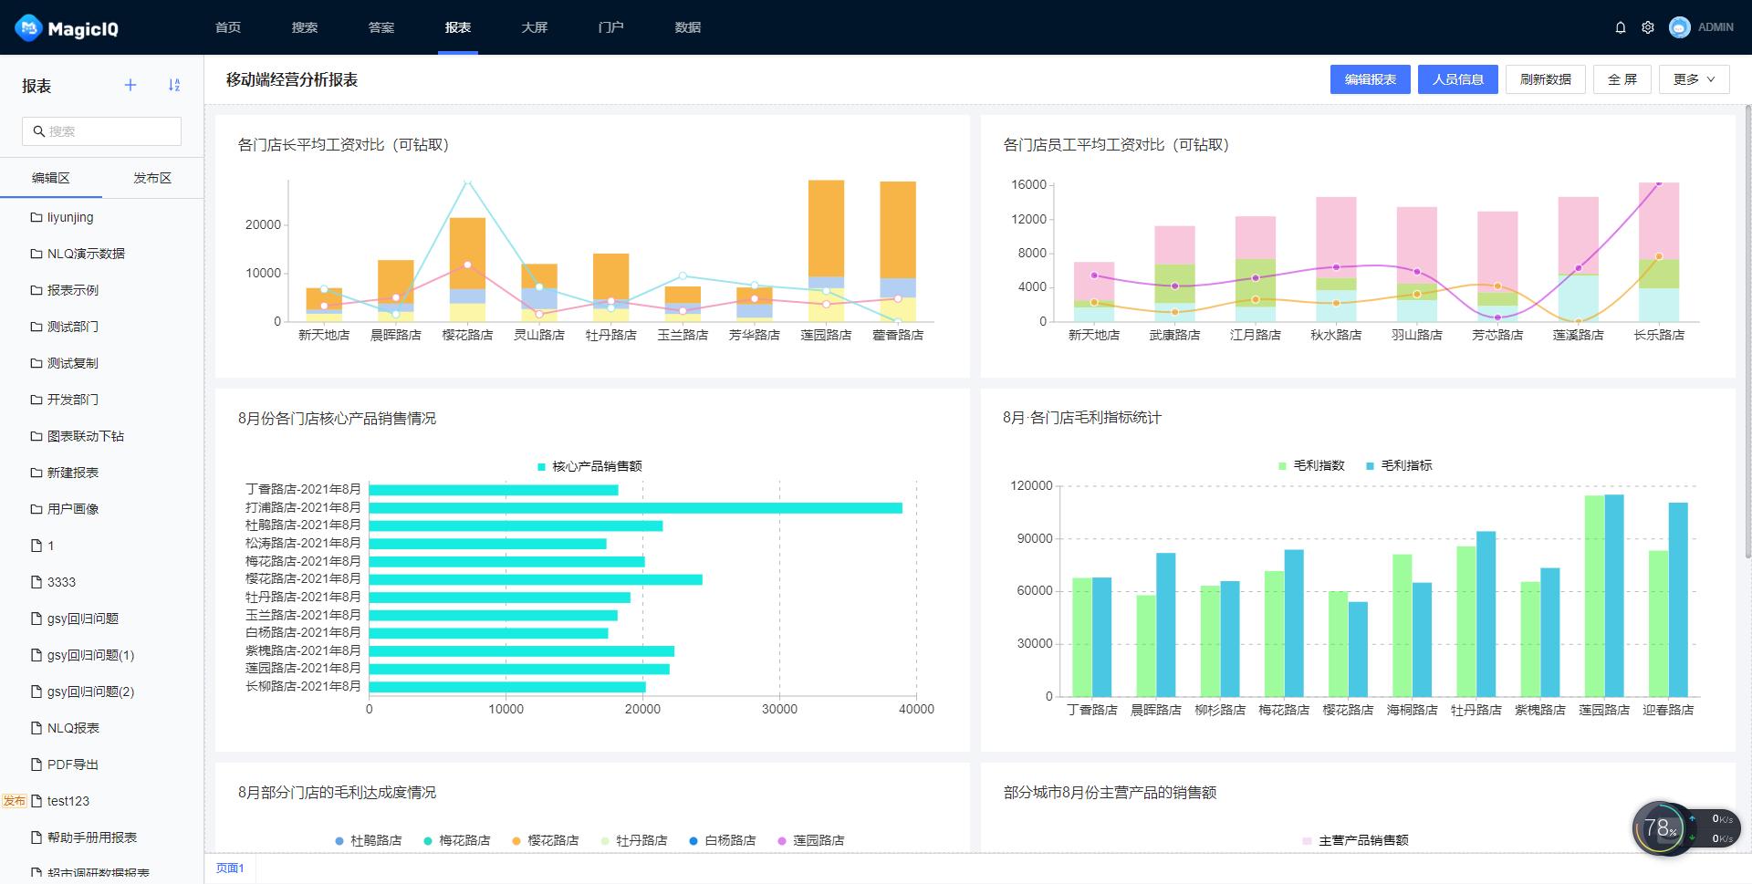
Task: Click the notification bell icon
Action: 1621,27
